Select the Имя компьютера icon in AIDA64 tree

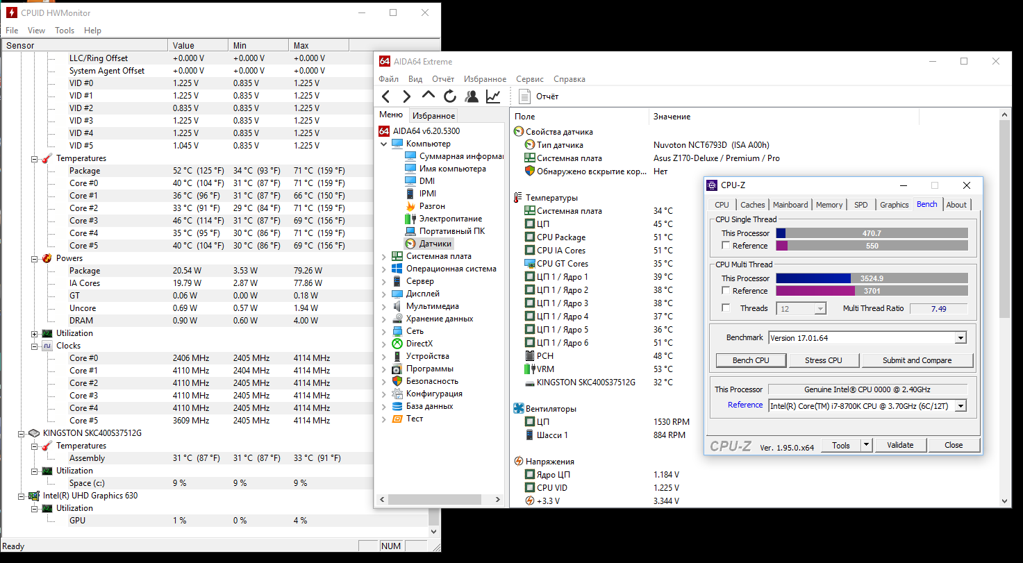point(410,169)
